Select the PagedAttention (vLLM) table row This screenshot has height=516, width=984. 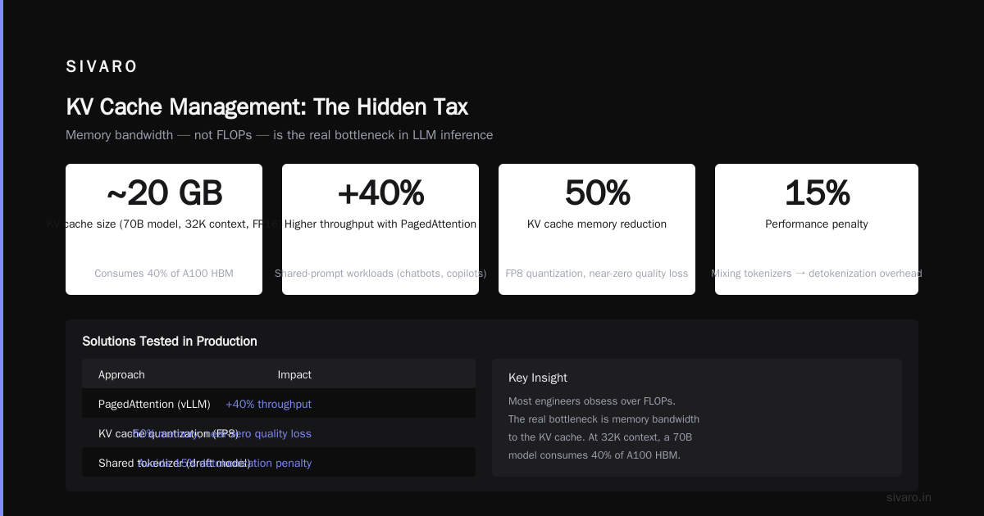point(279,405)
